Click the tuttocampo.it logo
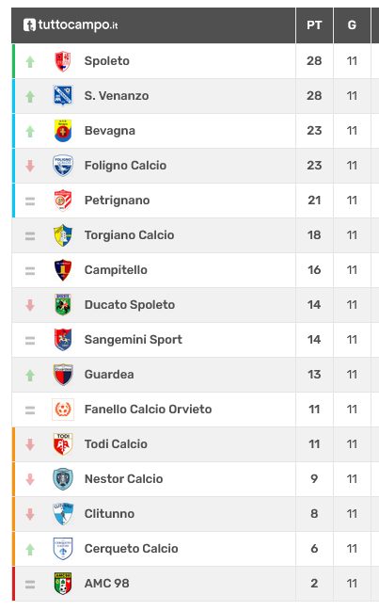The image size is (379, 611). pyautogui.click(x=71, y=24)
